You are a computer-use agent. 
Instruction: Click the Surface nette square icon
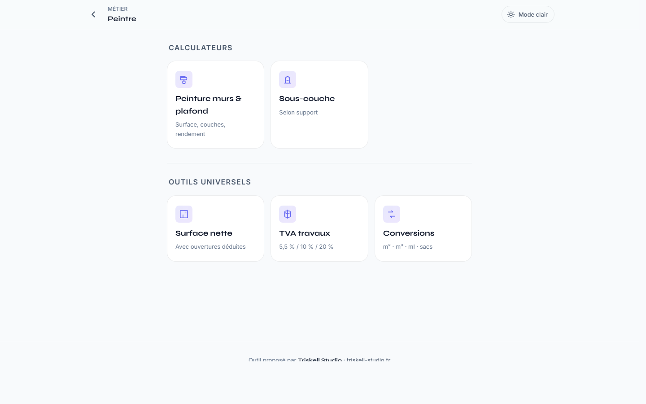pos(184,214)
